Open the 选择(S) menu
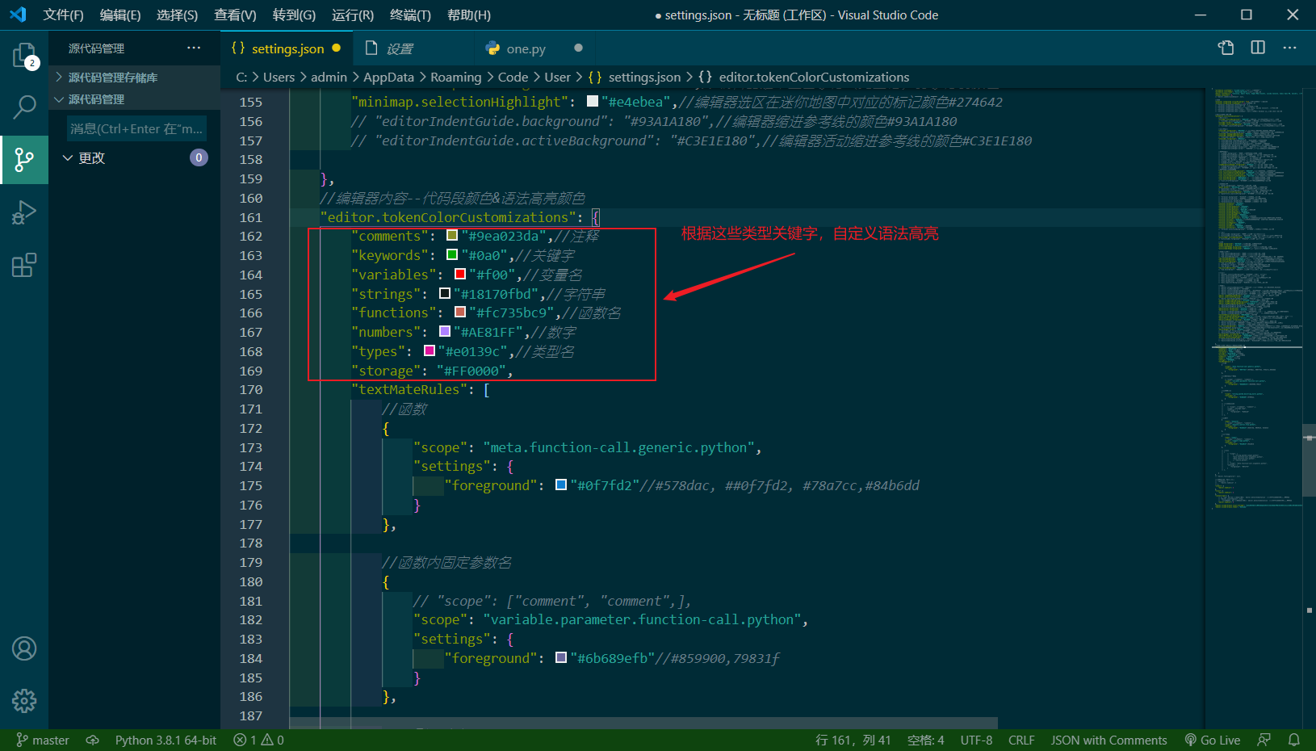 point(177,15)
